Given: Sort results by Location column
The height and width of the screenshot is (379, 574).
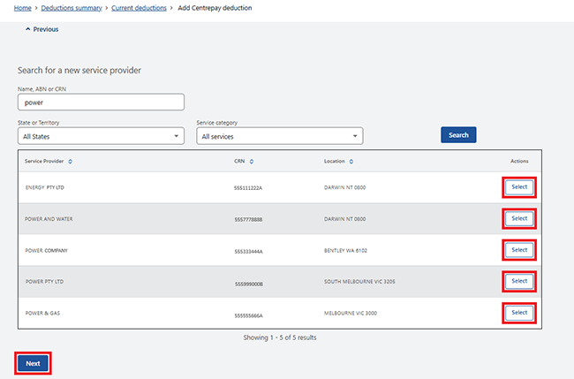Looking at the screenshot, I should point(352,162).
